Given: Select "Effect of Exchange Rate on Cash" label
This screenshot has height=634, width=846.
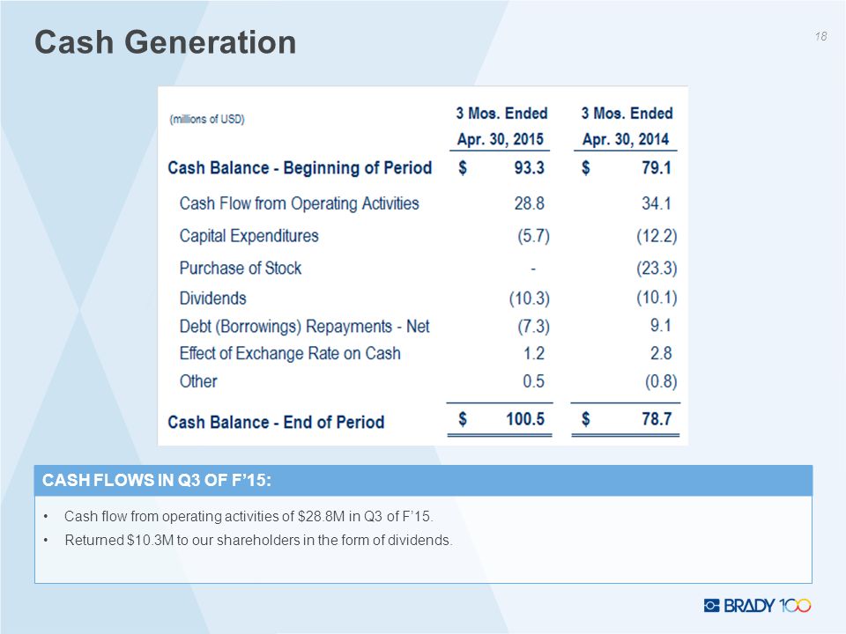Looking at the screenshot, I should (x=290, y=353).
